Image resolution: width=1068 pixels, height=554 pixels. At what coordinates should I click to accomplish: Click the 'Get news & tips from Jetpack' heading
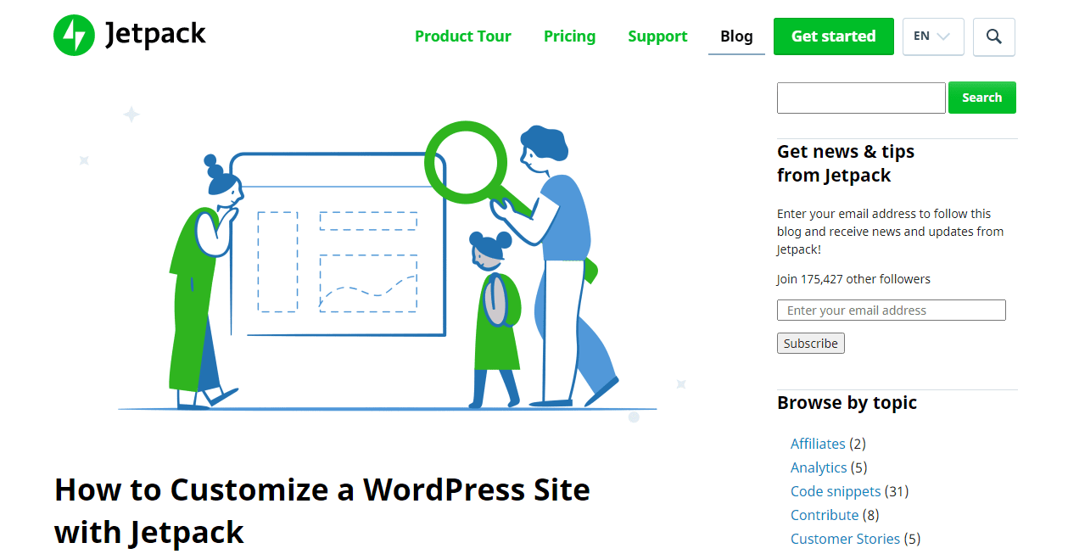click(846, 164)
